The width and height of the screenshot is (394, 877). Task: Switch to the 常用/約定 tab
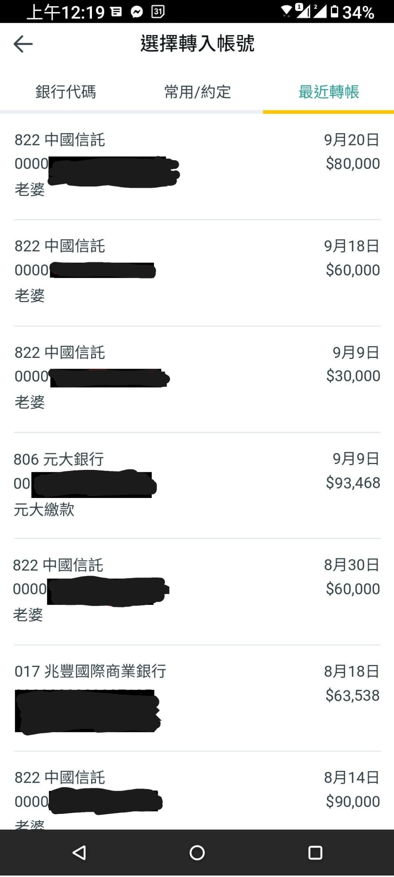[x=197, y=92]
